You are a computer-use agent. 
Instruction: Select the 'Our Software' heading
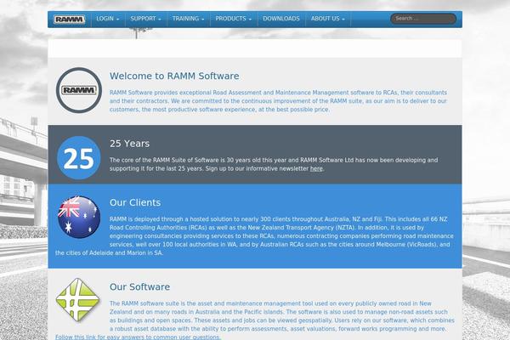pos(140,286)
